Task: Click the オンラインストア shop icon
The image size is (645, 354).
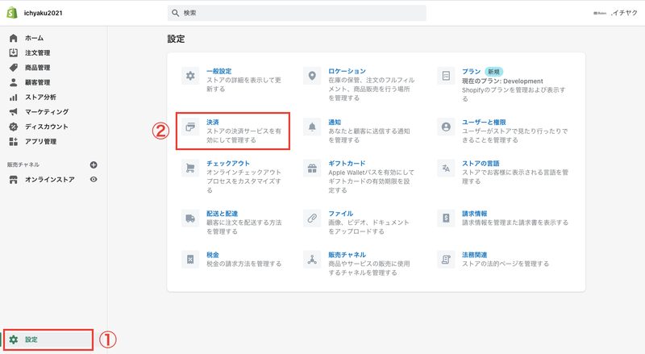Action: point(13,180)
